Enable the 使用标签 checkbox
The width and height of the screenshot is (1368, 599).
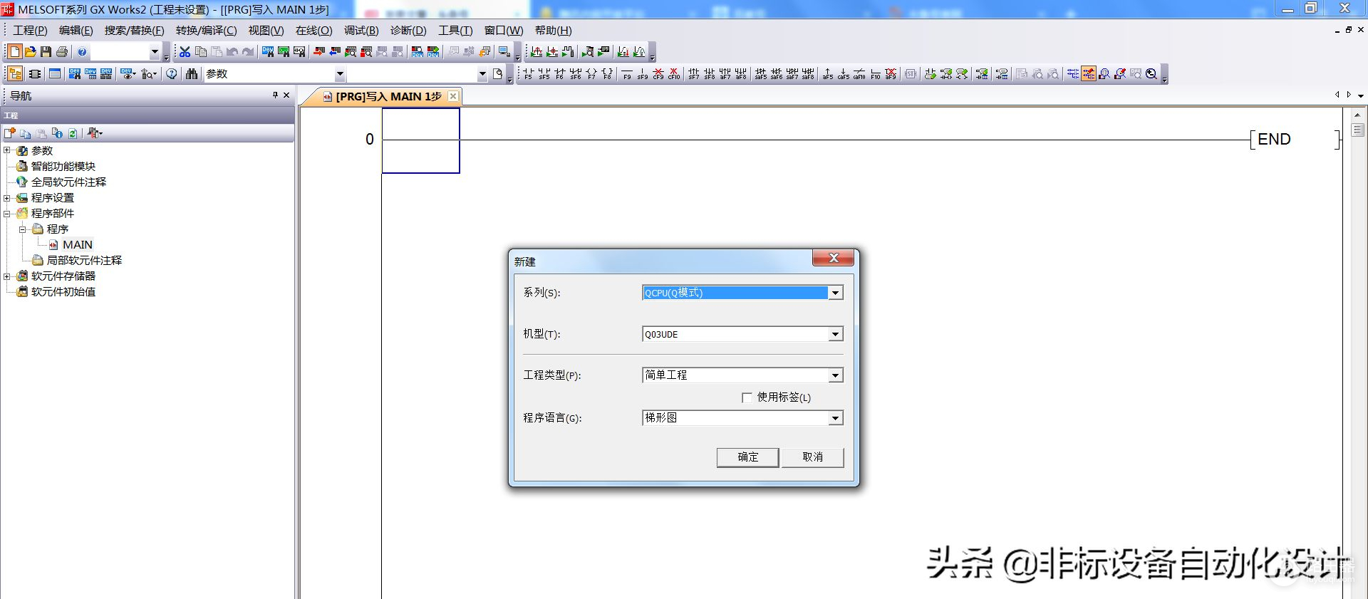[747, 397]
